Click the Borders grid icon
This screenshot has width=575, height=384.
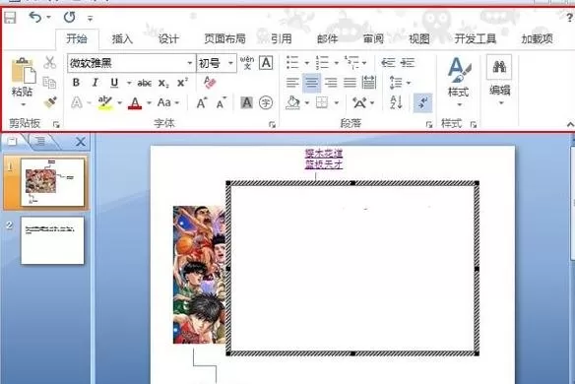[x=322, y=102]
